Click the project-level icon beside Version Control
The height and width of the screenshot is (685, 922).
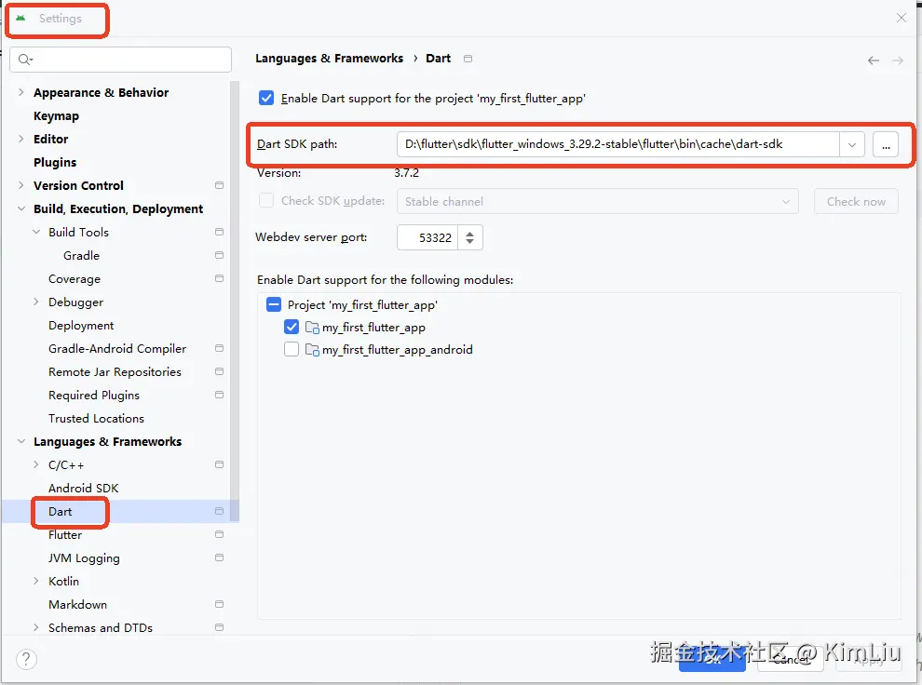coord(220,185)
